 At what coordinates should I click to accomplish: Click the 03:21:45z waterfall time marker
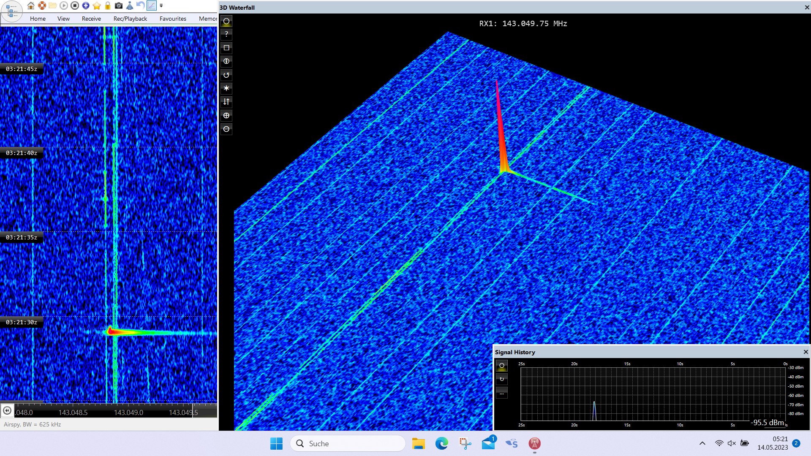pyautogui.click(x=22, y=69)
